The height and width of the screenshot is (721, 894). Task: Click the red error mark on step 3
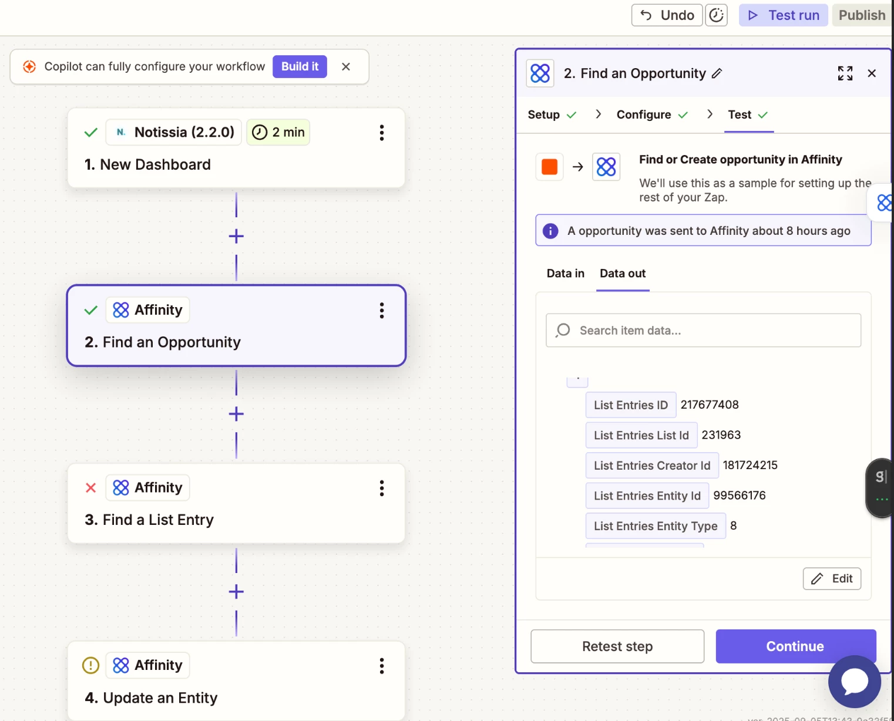click(x=90, y=488)
